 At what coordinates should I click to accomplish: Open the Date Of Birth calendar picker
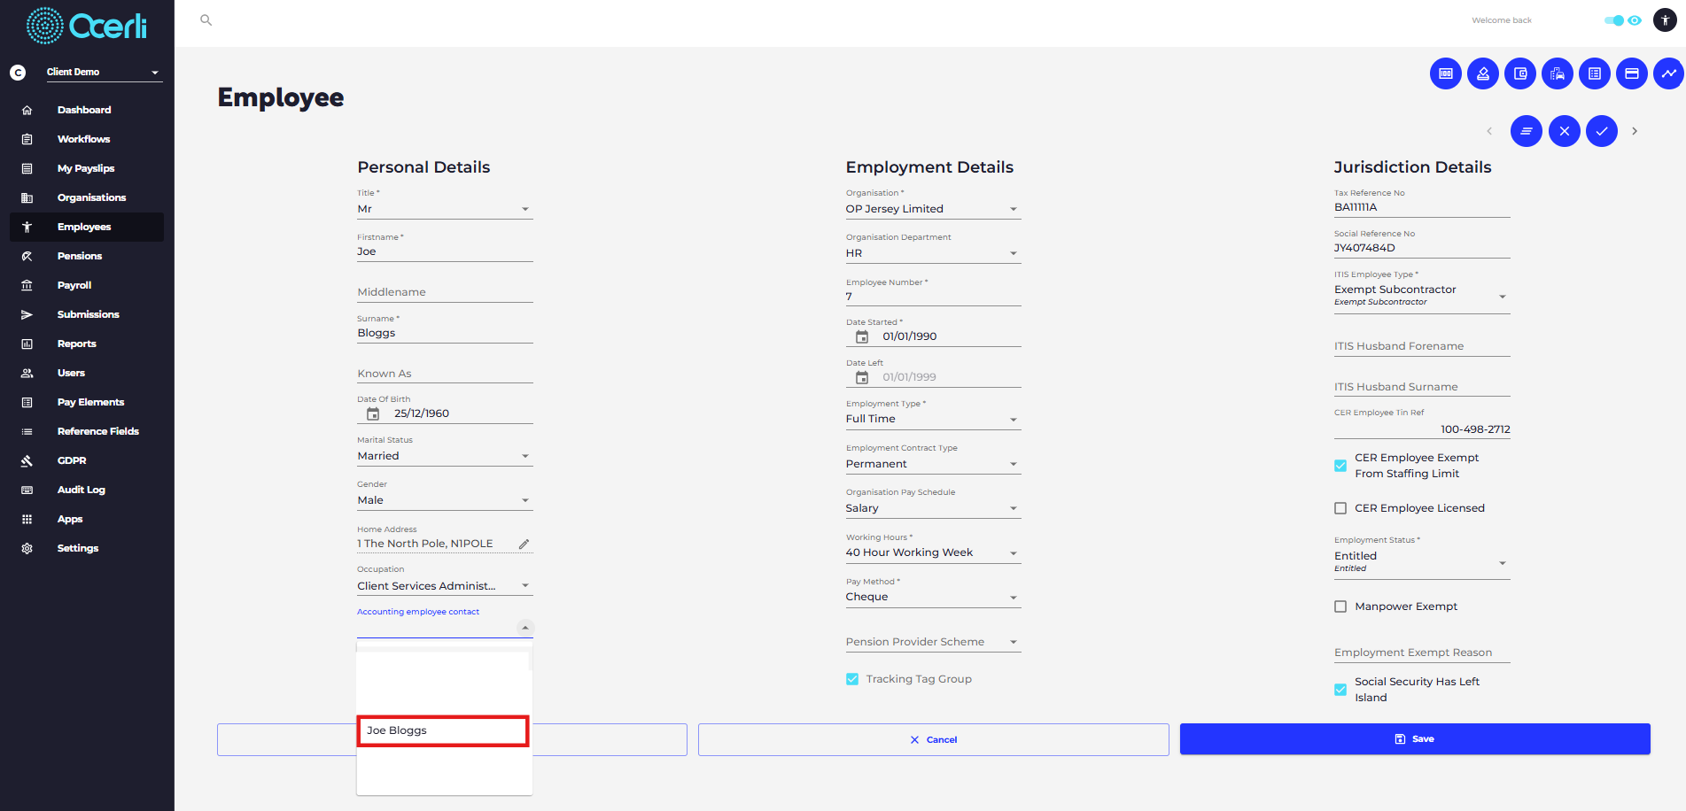[373, 414]
